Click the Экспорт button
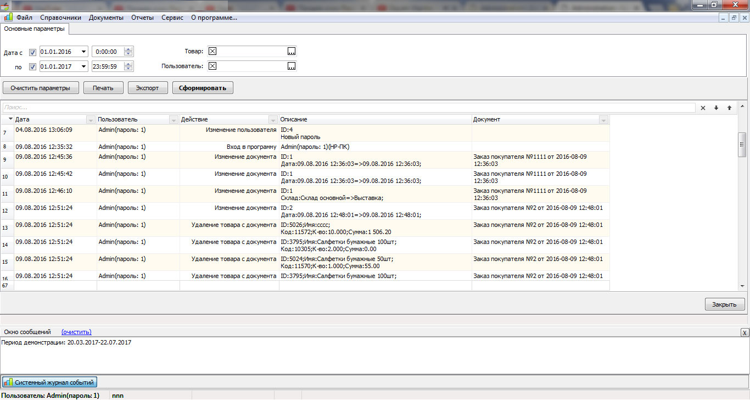This screenshot has height=400, width=750. tap(147, 88)
